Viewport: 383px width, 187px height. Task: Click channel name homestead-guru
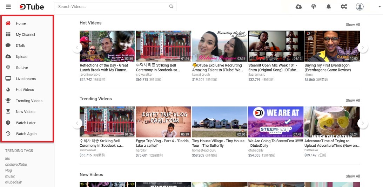click(x=204, y=150)
